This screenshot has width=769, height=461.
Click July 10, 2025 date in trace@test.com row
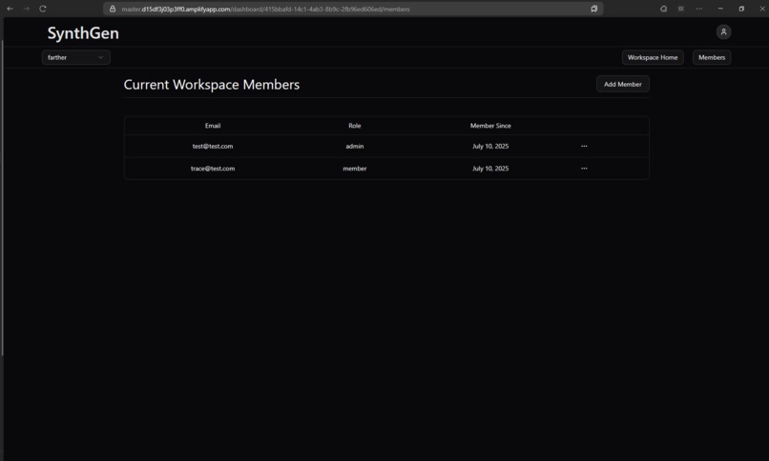[x=490, y=169]
